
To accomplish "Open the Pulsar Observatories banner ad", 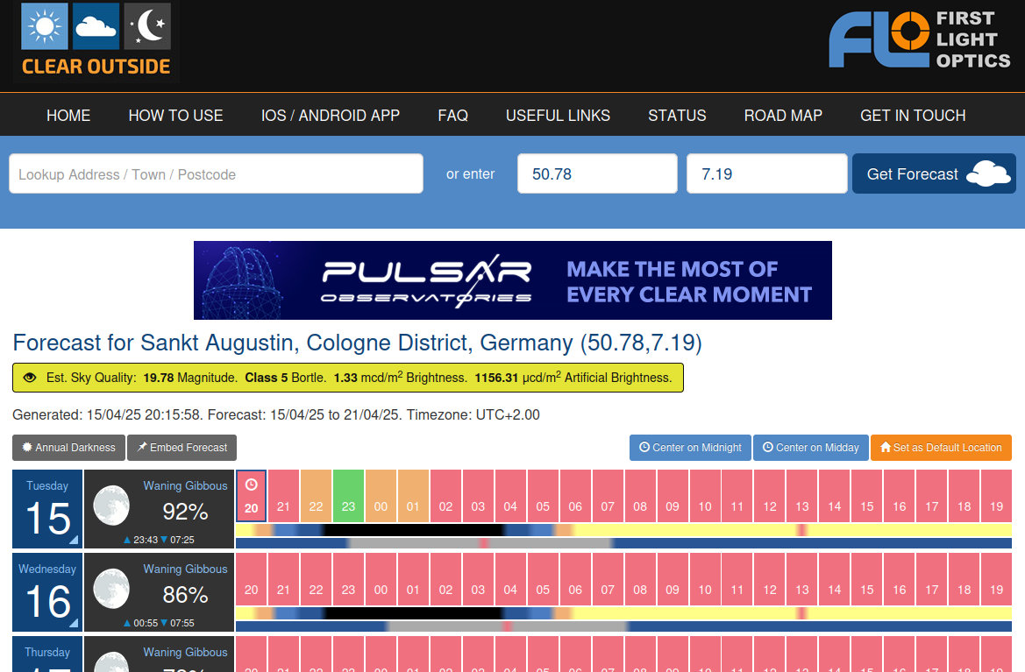I will (x=512, y=280).
